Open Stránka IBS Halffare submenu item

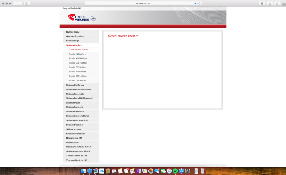(81, 54)
